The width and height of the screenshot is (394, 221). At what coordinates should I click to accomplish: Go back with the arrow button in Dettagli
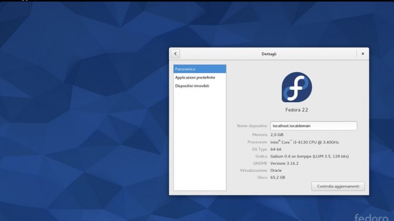(x=175, y=54)
